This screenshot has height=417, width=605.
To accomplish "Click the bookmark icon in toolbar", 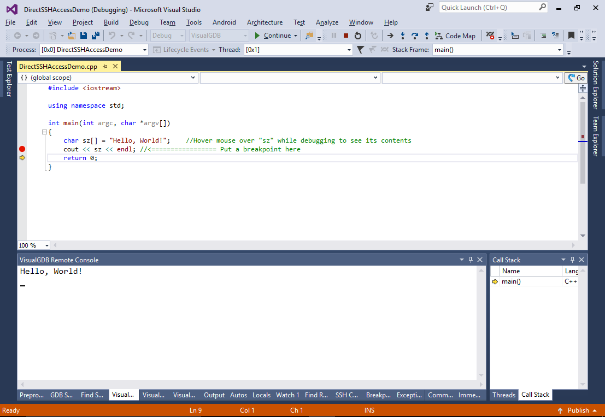I will [x=571, y=36].
